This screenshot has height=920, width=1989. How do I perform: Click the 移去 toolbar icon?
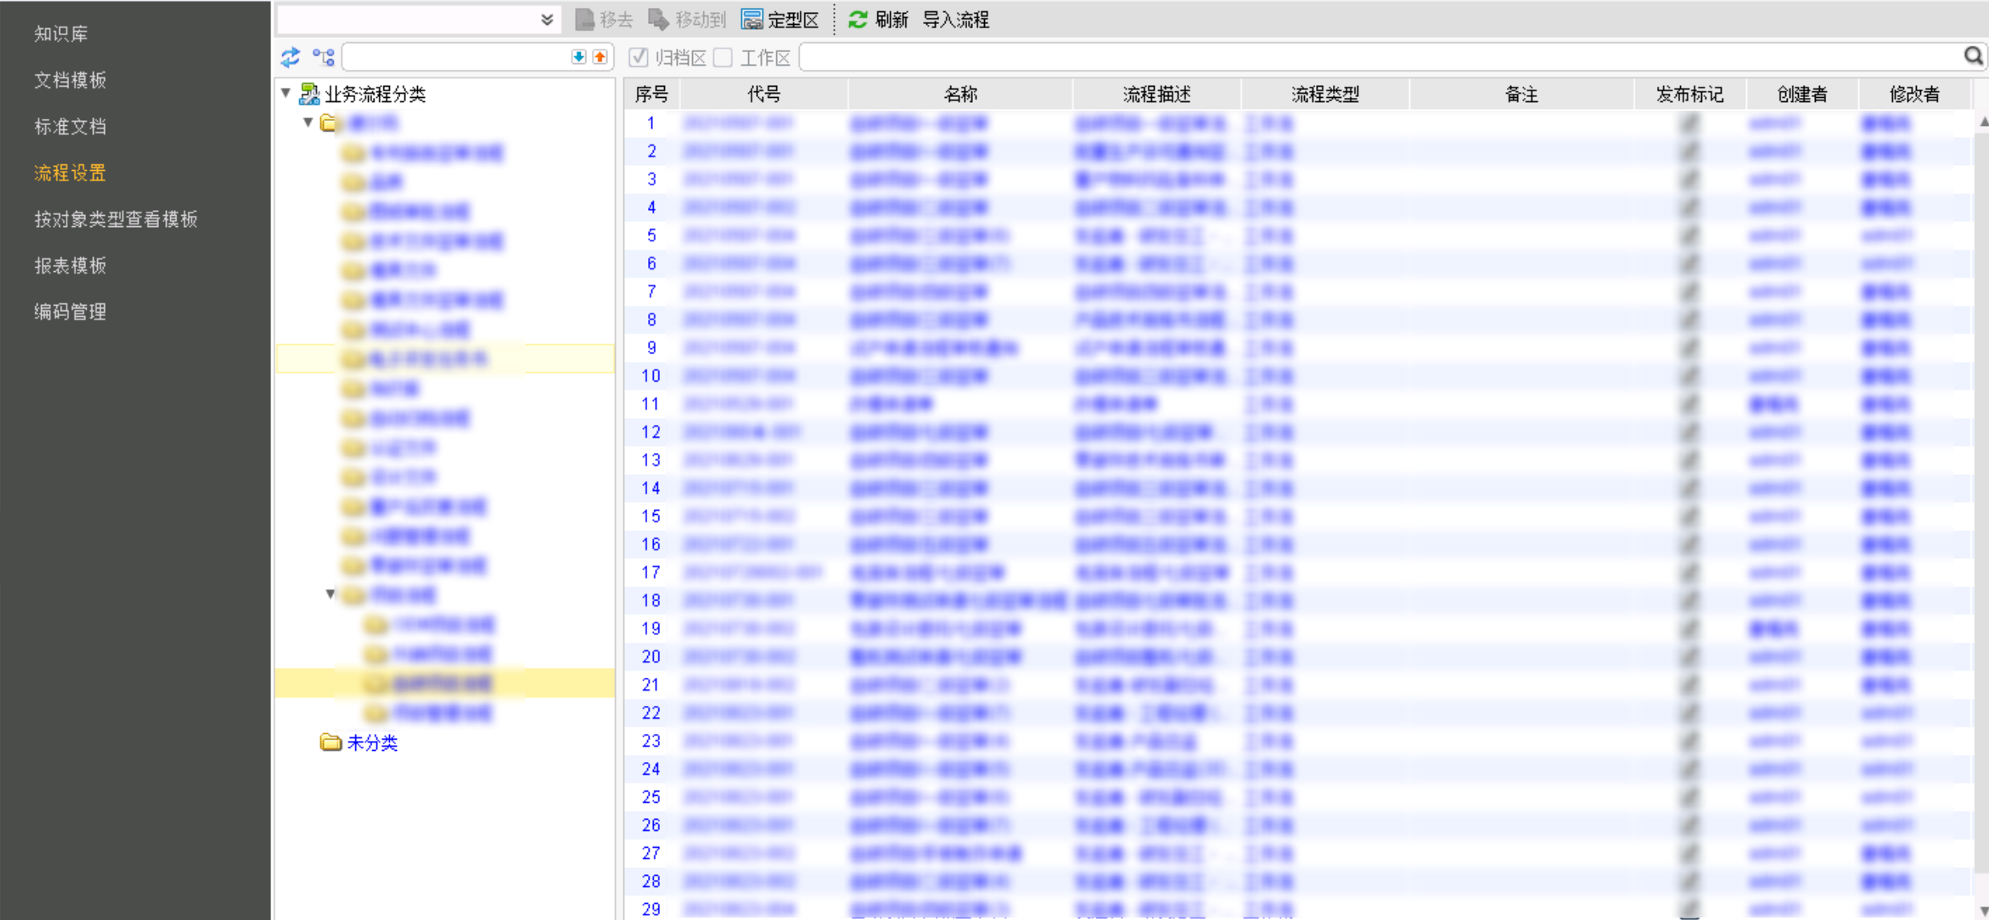click(x=585, y=19)
